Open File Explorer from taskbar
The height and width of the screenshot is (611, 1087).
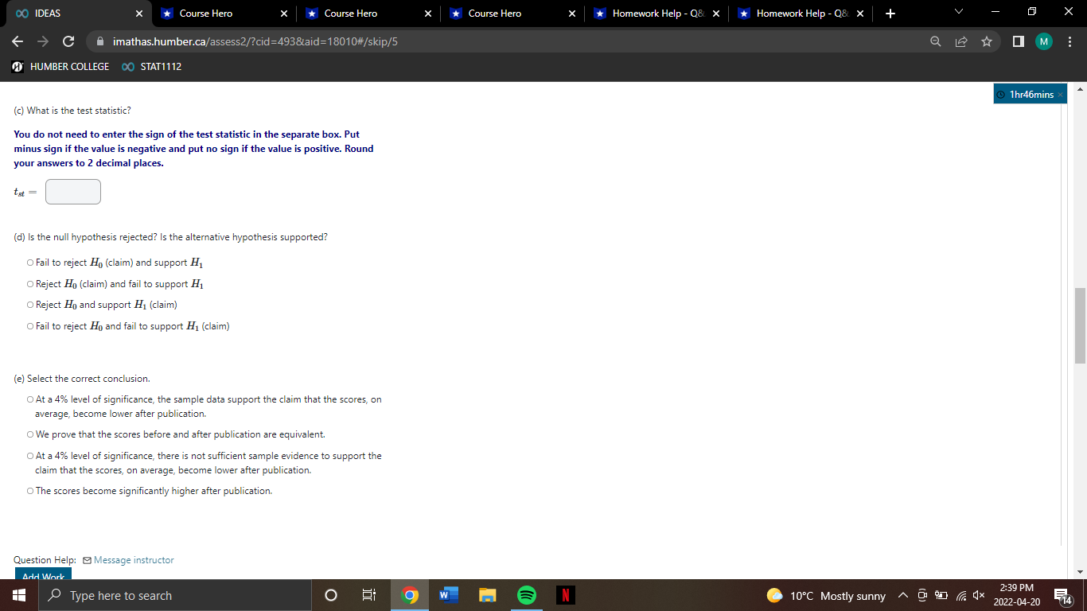coord(487,595)
